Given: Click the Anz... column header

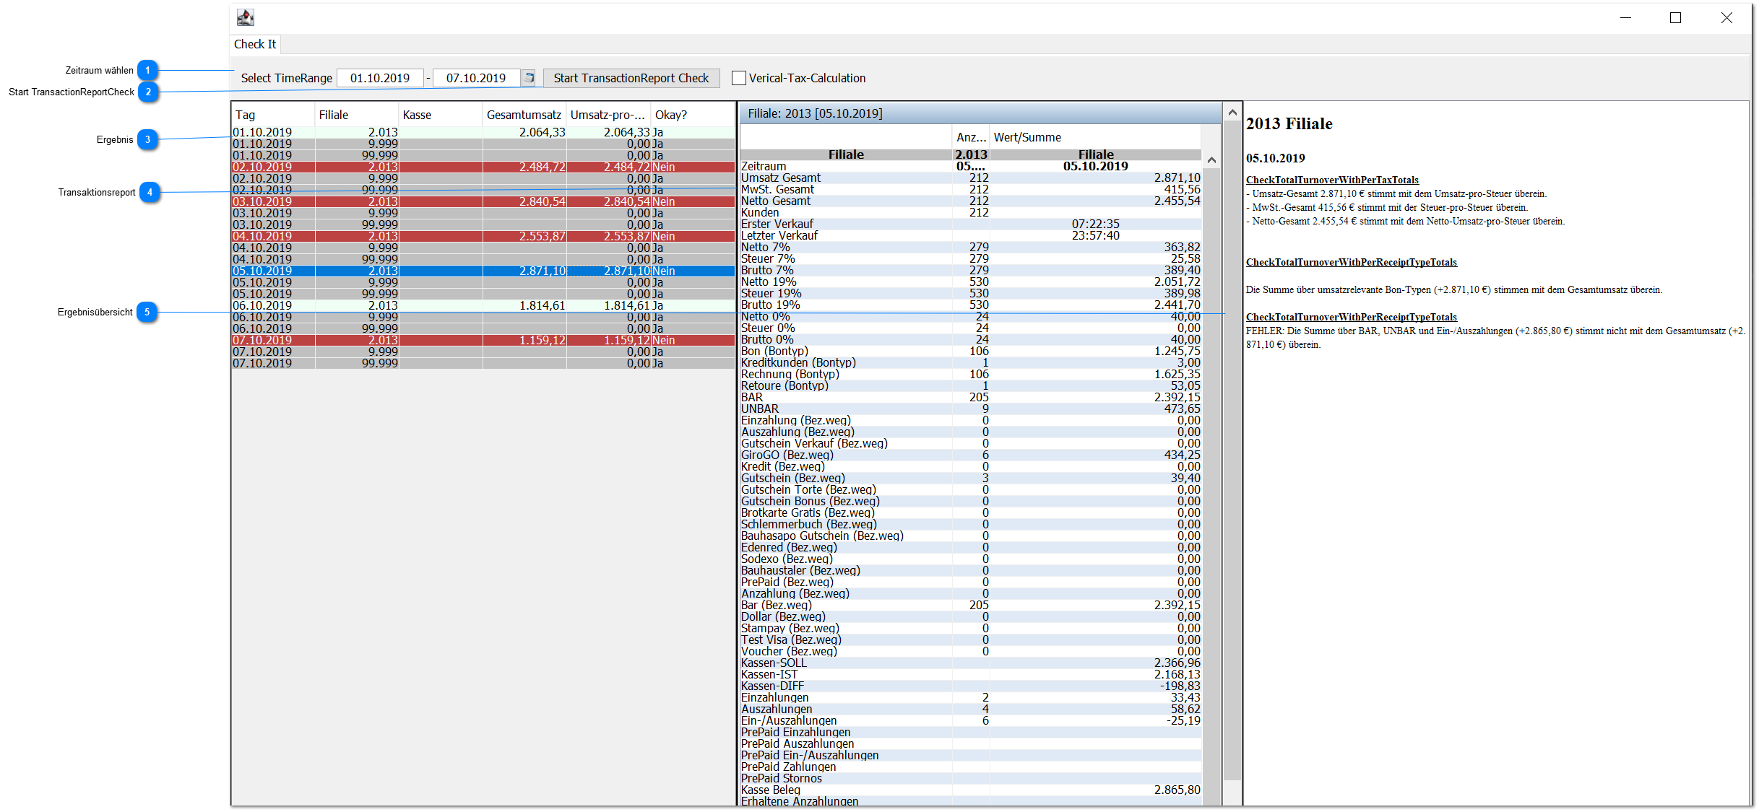Looking at the screenshot, I should [970, 137].
